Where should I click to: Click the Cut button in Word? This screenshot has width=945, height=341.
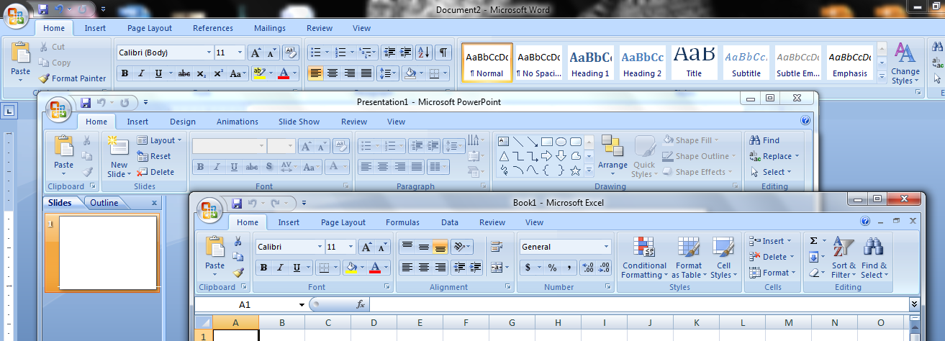point(52,47)
